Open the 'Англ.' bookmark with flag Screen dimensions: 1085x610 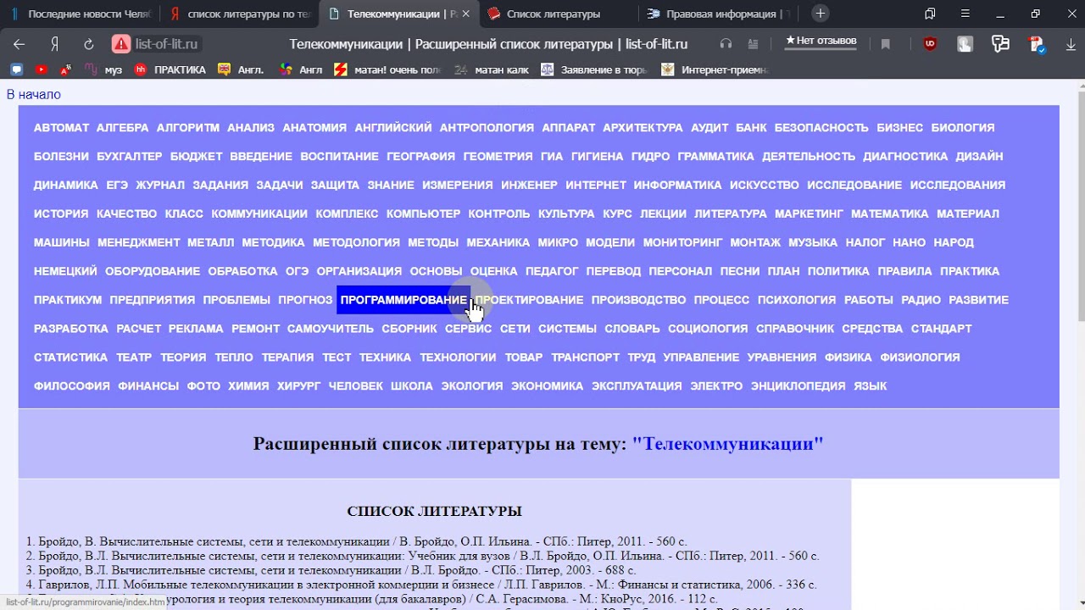click(242, 69)
